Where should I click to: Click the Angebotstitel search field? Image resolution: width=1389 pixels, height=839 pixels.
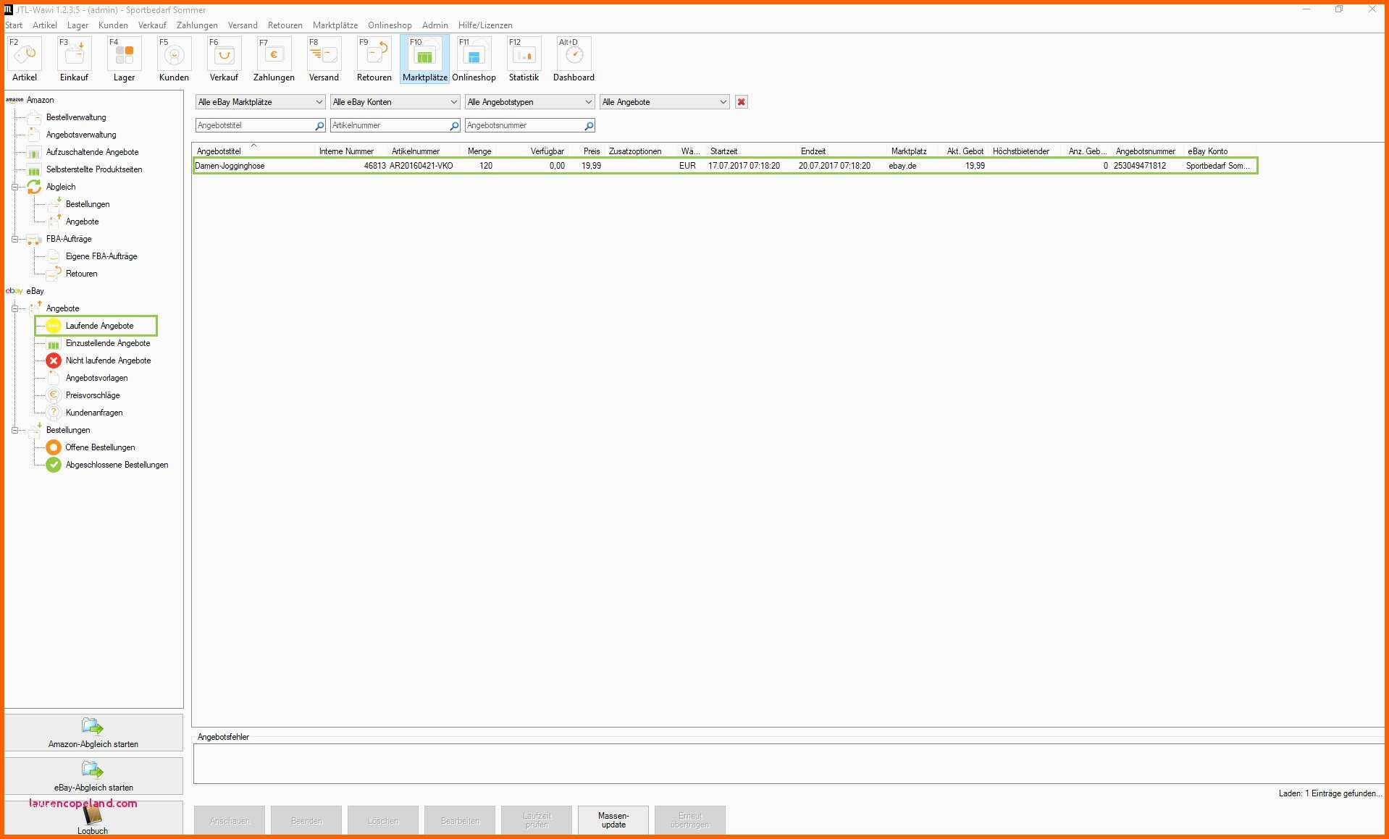coord(254,125)
